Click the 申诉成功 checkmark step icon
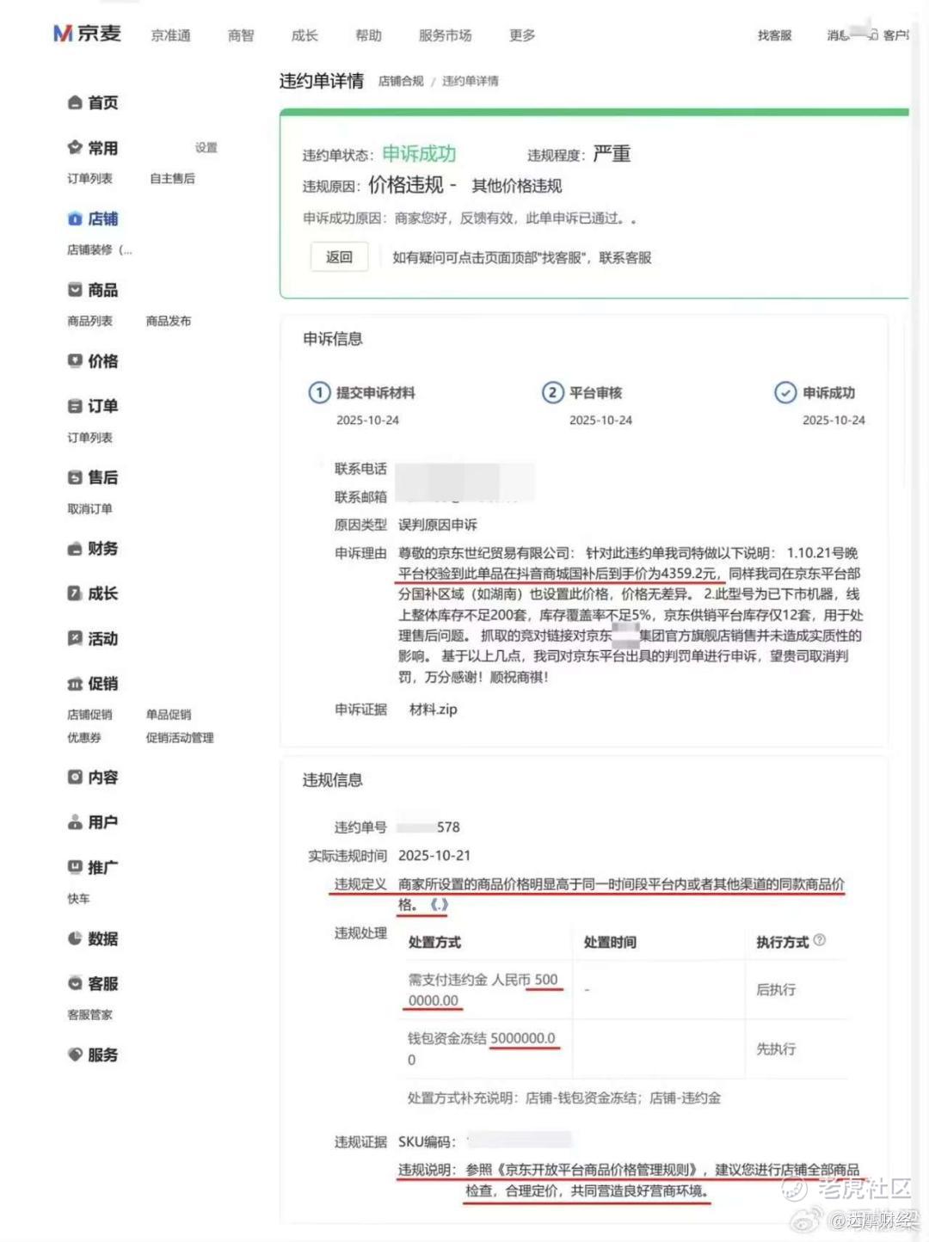Screen dimensions: 929x1242 785,392
